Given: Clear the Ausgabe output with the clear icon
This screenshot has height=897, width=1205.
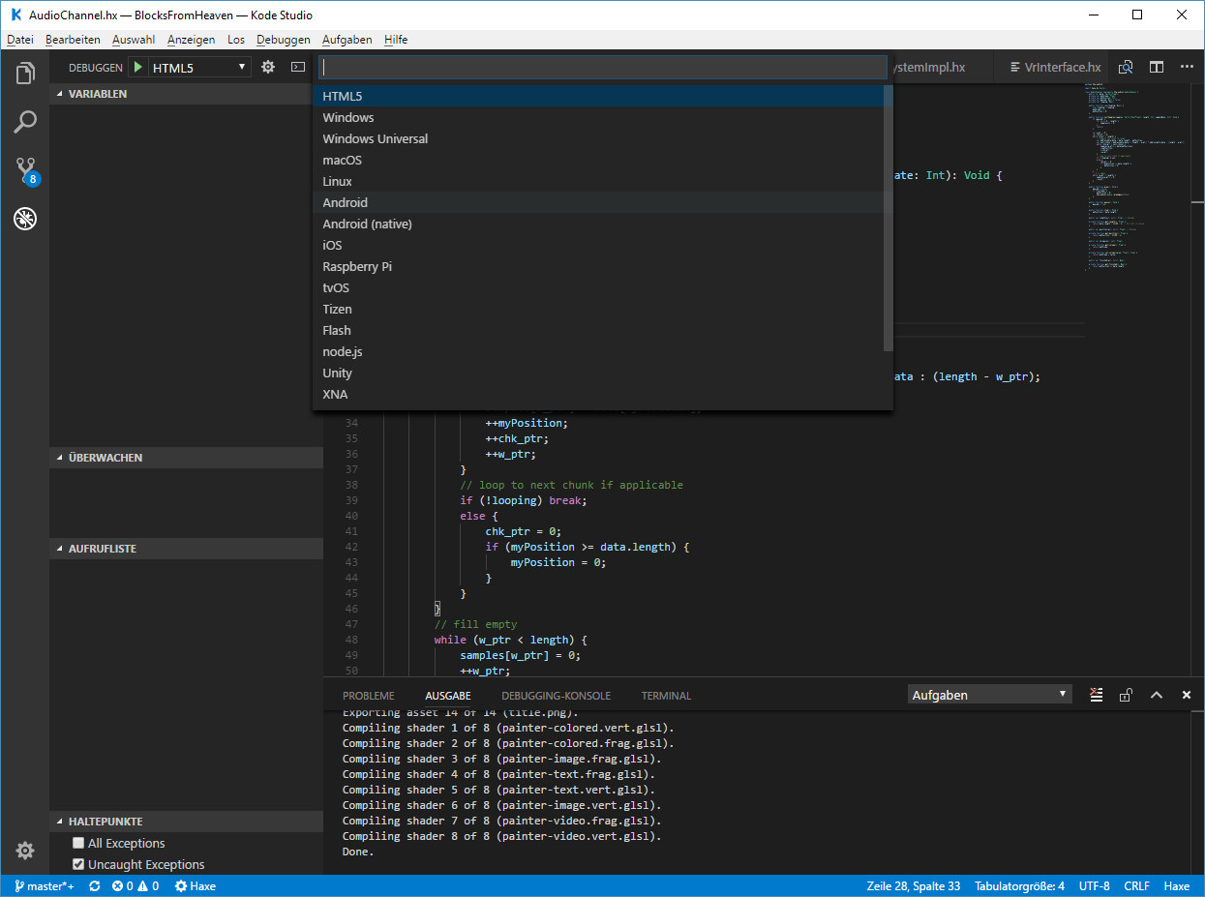Looking at the screenshot, I should click(x=1096, y=694).
